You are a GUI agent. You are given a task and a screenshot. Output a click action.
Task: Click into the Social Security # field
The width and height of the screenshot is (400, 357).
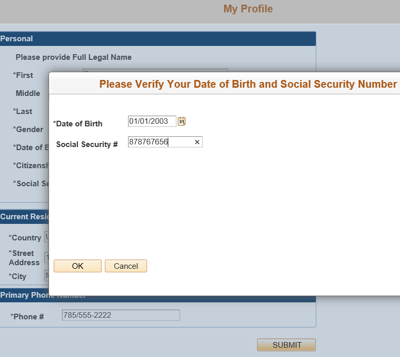[160, 142]
